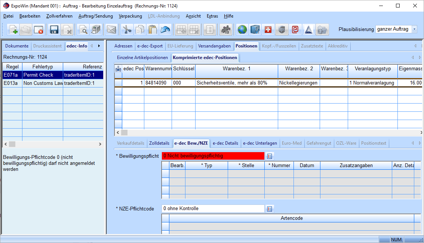Click the NZE-Pflichtcode field '0 ohne Kontrolle'
The width and height of the screenshot is (424, 243).
point(213,209)
